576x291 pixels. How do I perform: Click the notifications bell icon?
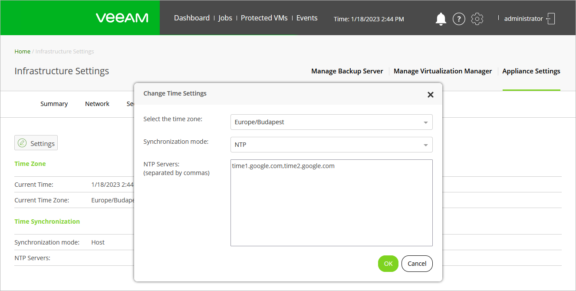(441, 19)
